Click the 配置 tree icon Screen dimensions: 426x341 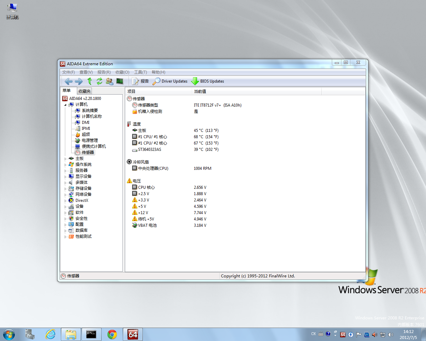[x=71, y=224]
